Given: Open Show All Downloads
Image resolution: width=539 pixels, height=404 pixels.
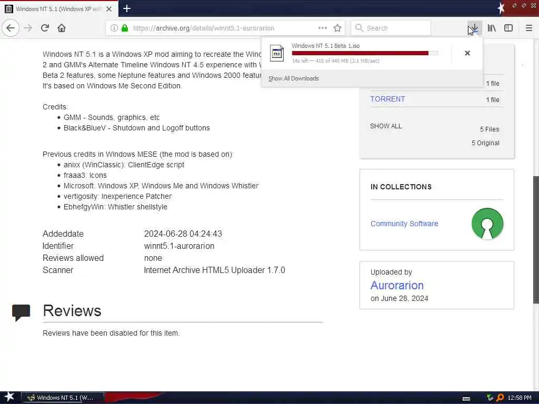Looking at the screenshot, I should pyautogui.click(x=294, y=78).
